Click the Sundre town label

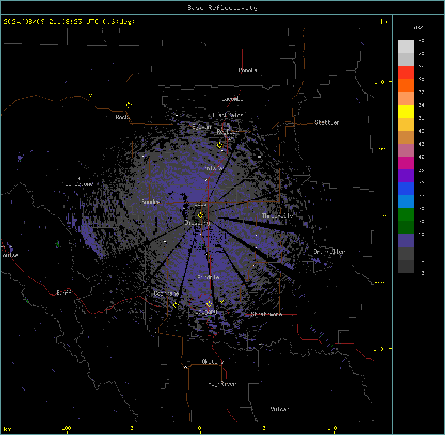pyautogui.click(x=151, y=202)
